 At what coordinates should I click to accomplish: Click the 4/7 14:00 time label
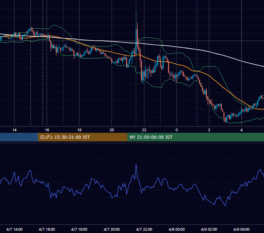pos(14,229)
